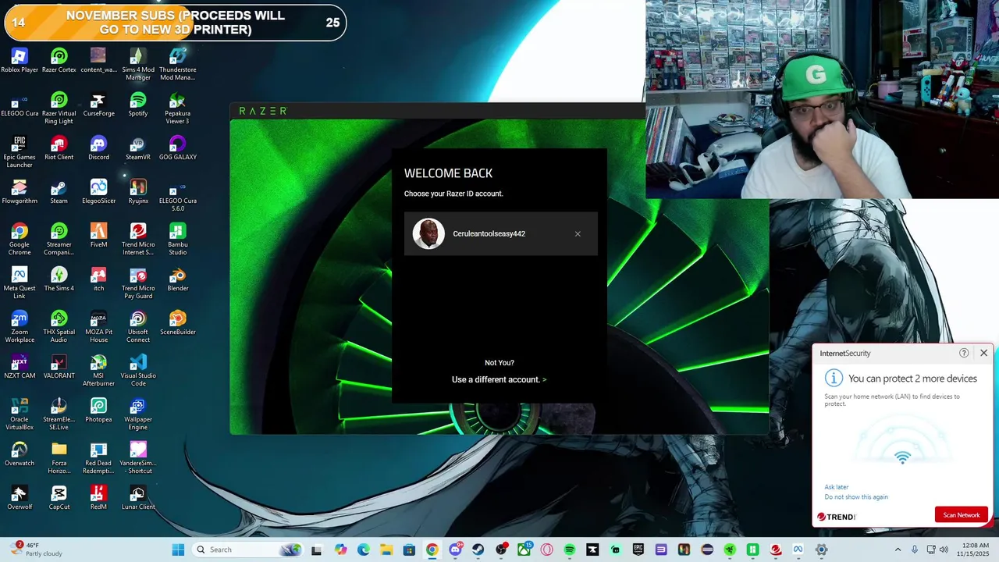Remove the Ceruleantoolseasy442 account with the X
This screenshot has width=999, height=562.
578,234
